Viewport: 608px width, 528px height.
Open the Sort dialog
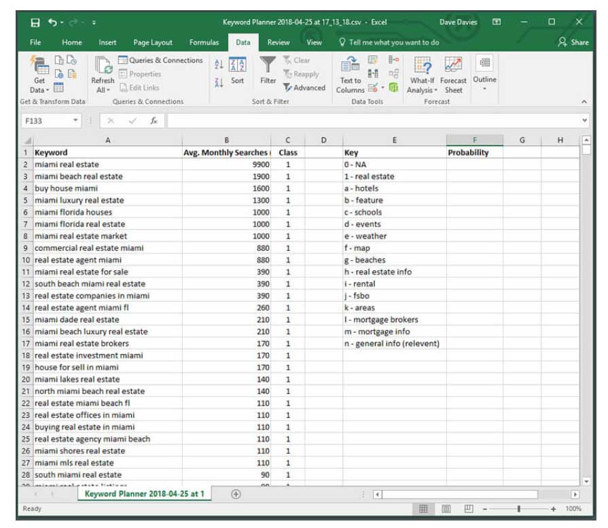pos(237,71)
